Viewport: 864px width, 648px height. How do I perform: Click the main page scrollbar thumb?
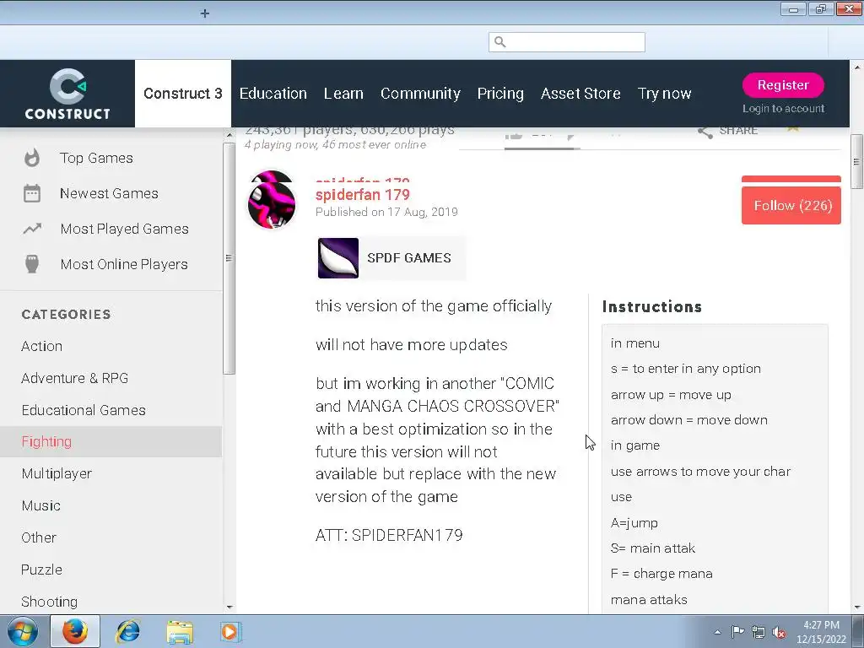(x=856, y=161)
